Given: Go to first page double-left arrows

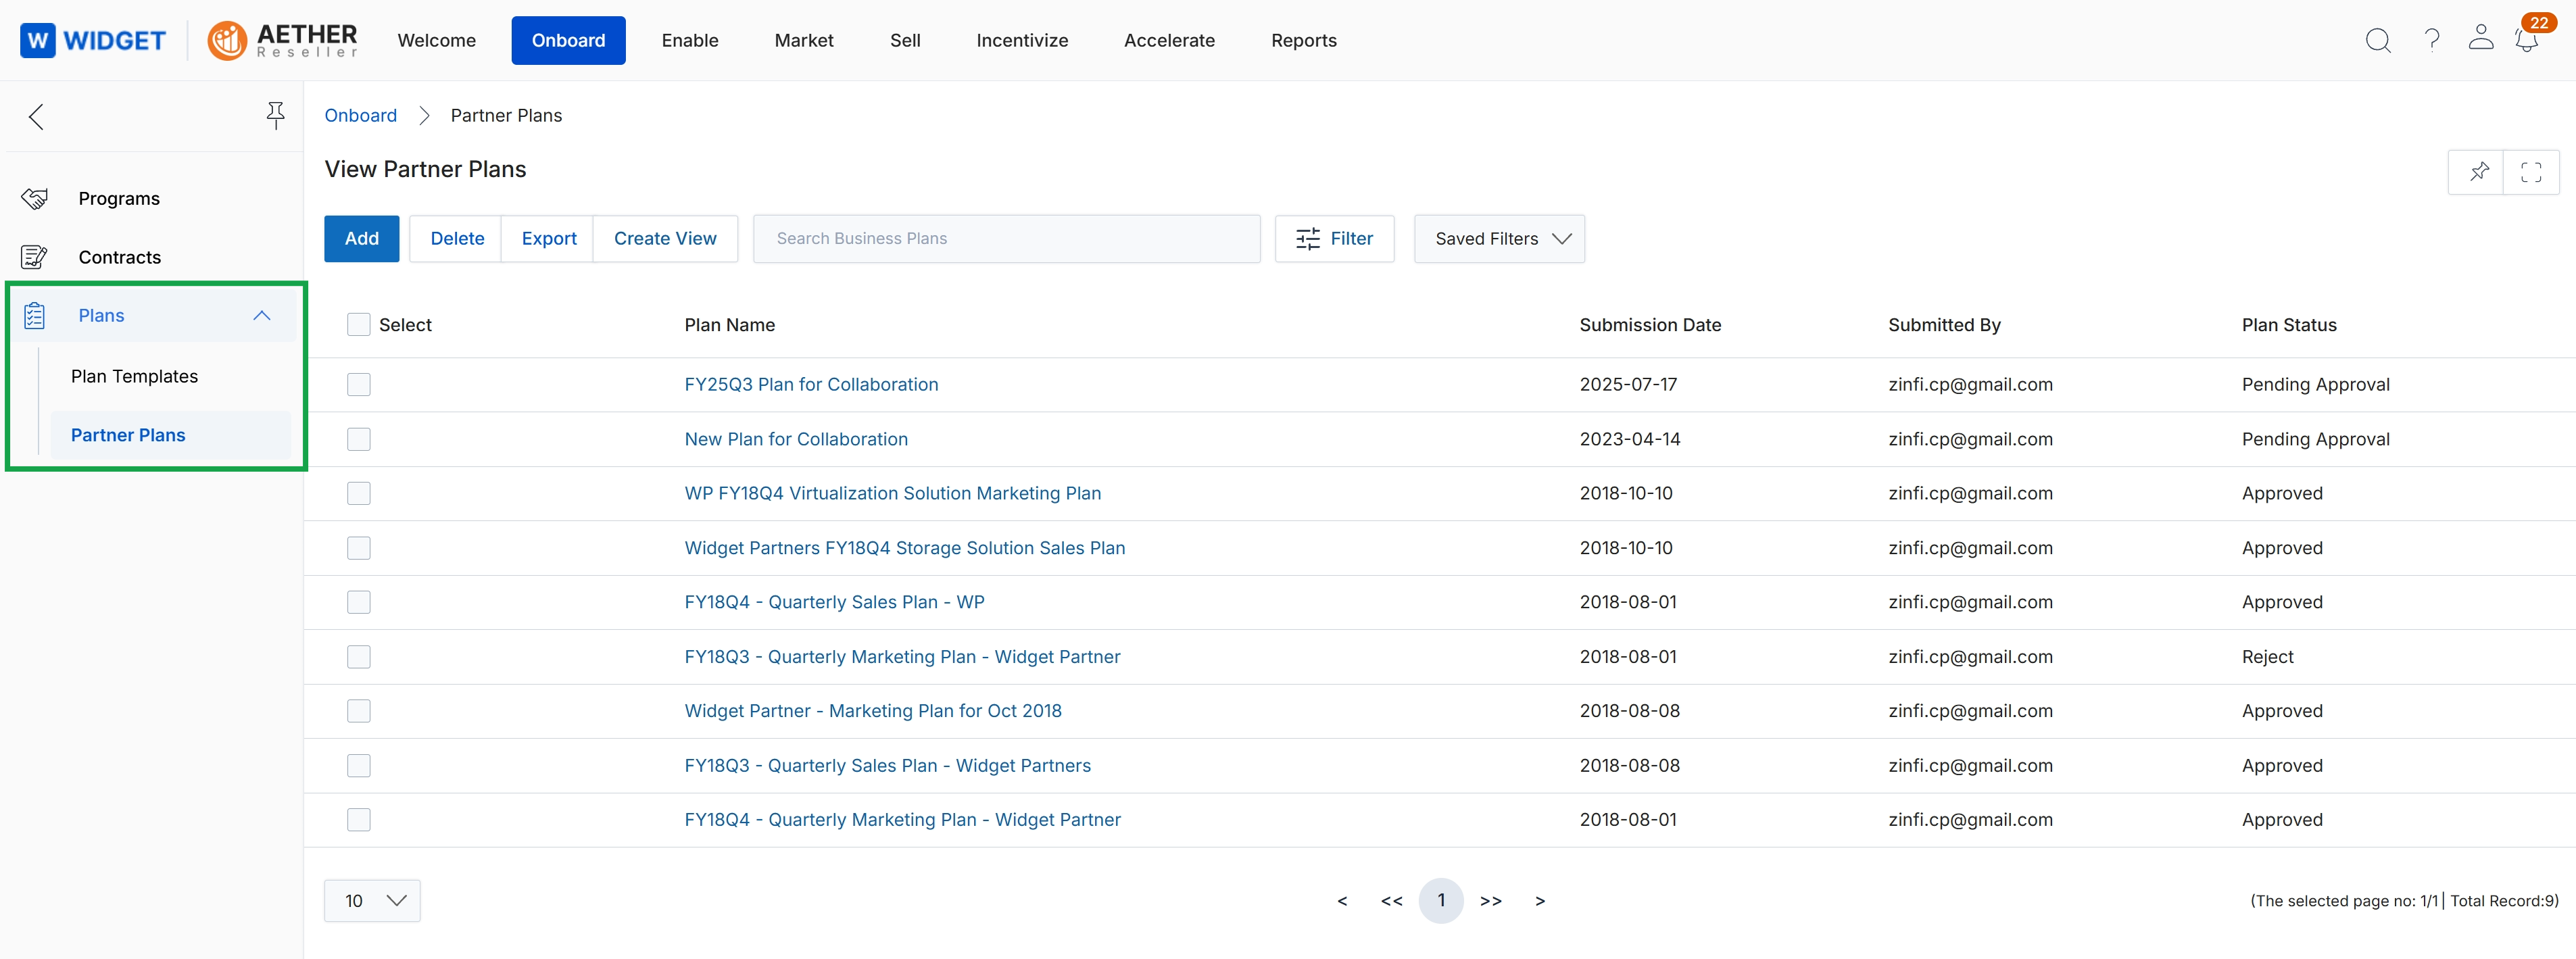Looking at the screenshot, I should coord(1391,901).
